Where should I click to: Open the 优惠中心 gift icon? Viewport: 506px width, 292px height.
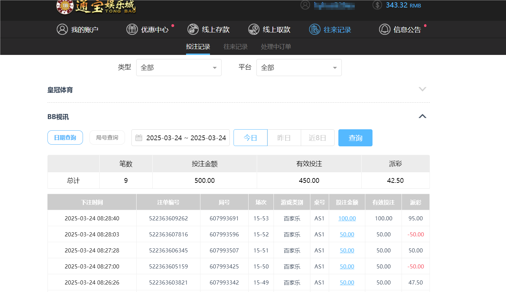(x=132, y=29)
